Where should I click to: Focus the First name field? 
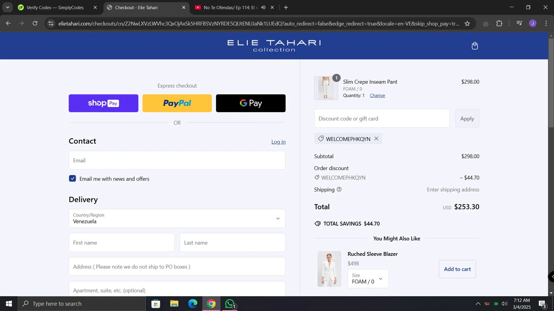122,242
